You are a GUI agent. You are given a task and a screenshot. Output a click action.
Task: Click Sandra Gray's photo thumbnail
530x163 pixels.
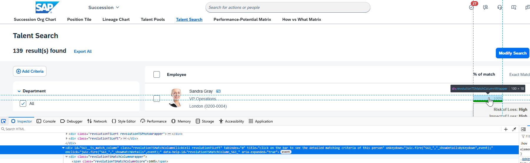coord(176,98)
